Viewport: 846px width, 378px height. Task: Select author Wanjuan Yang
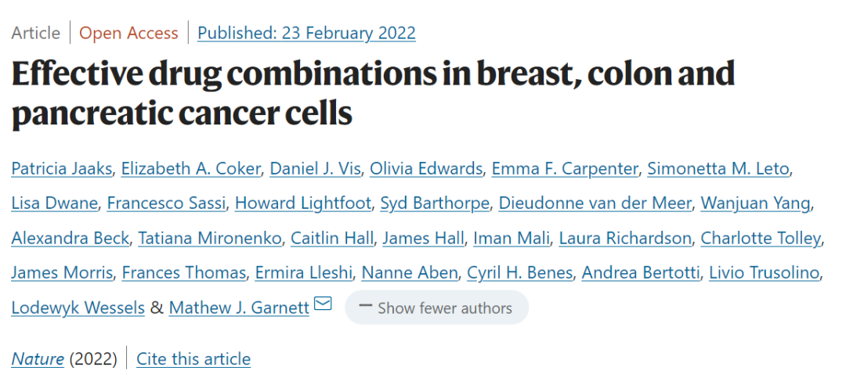point(756,203)
